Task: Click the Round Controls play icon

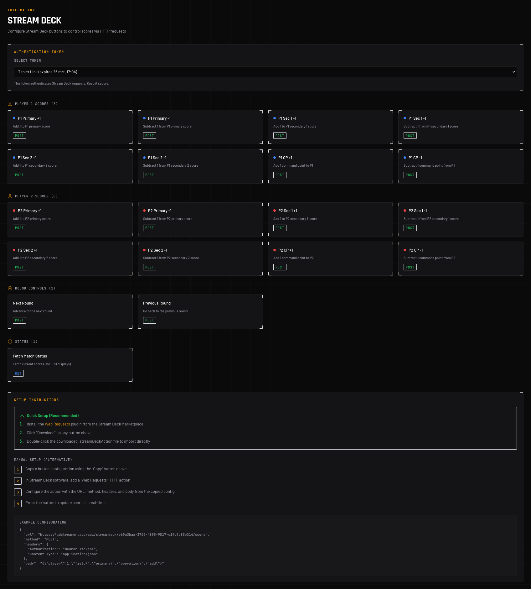Action: tap(10, 288)
